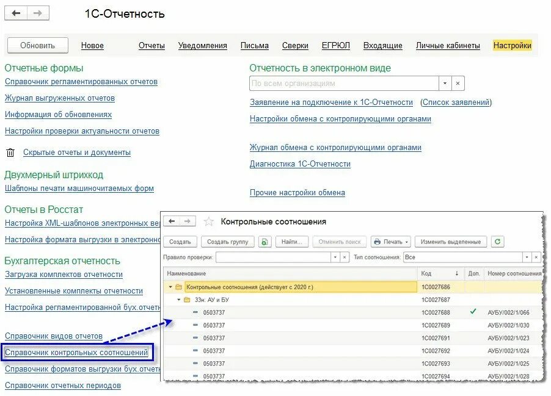Click Тип соотношения input field showing Все
551x396 pixels.
463,257
